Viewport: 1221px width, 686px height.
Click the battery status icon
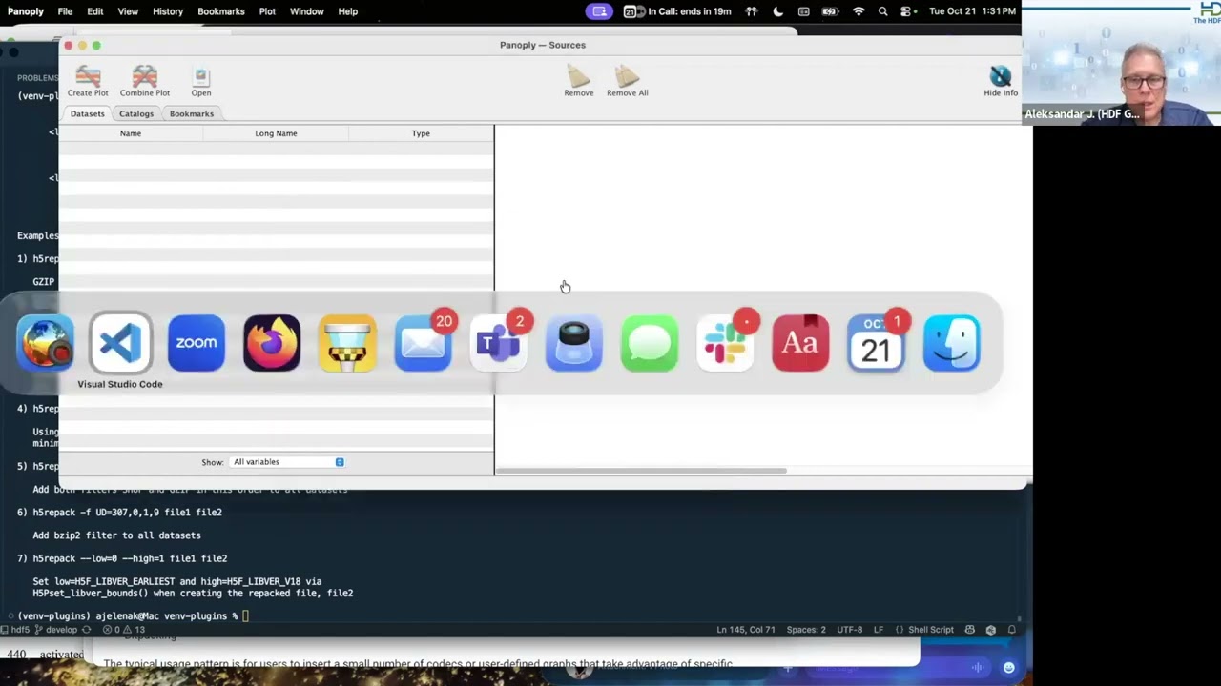point(830,11)
